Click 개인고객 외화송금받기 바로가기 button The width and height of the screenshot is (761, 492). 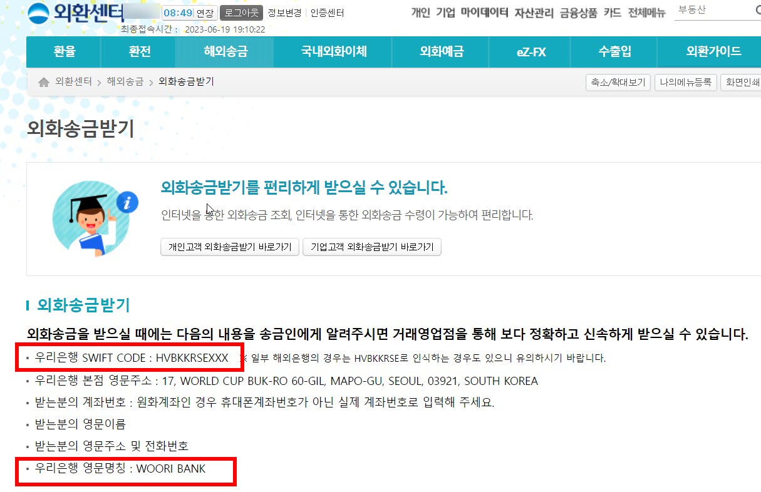click(230, 247)
